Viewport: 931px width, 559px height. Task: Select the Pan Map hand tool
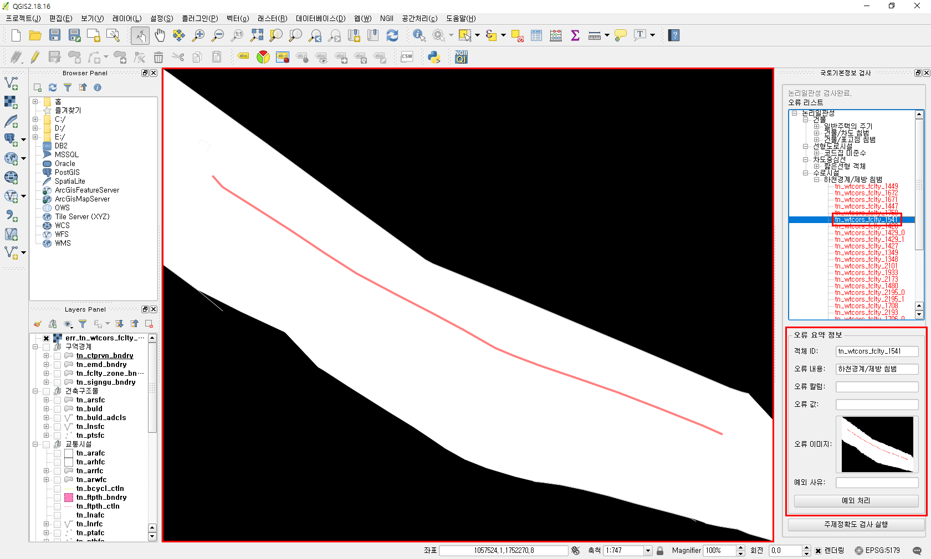(160, 35)
